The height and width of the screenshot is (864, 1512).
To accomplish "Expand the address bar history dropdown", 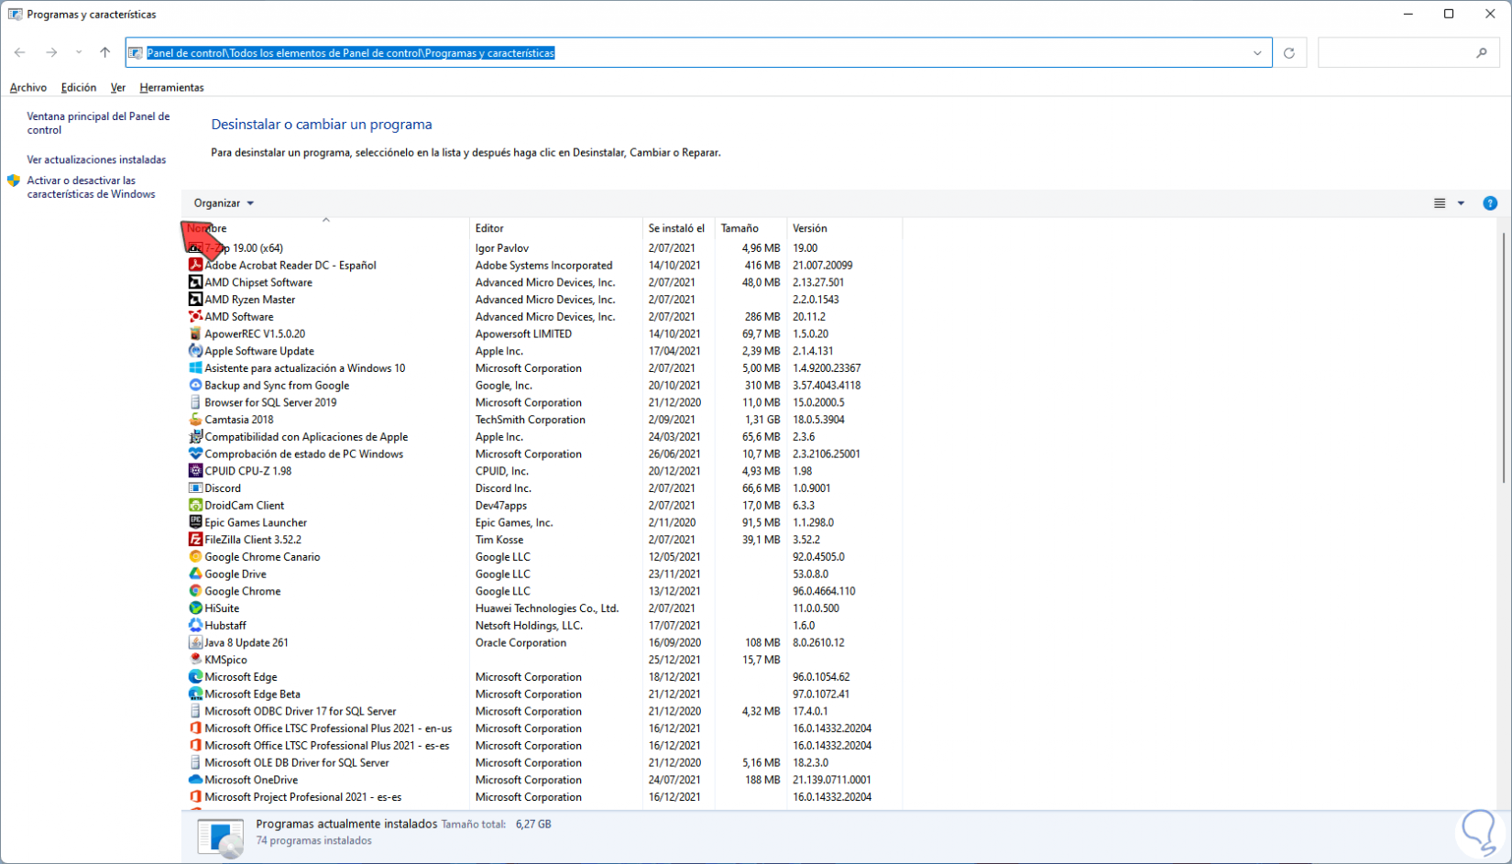I will coord(1257,53).
